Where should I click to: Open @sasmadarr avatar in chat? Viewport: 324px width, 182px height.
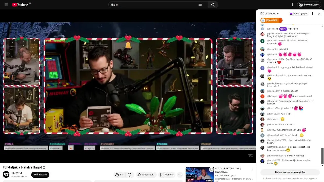pyautogui.click(x=262, y=91)
